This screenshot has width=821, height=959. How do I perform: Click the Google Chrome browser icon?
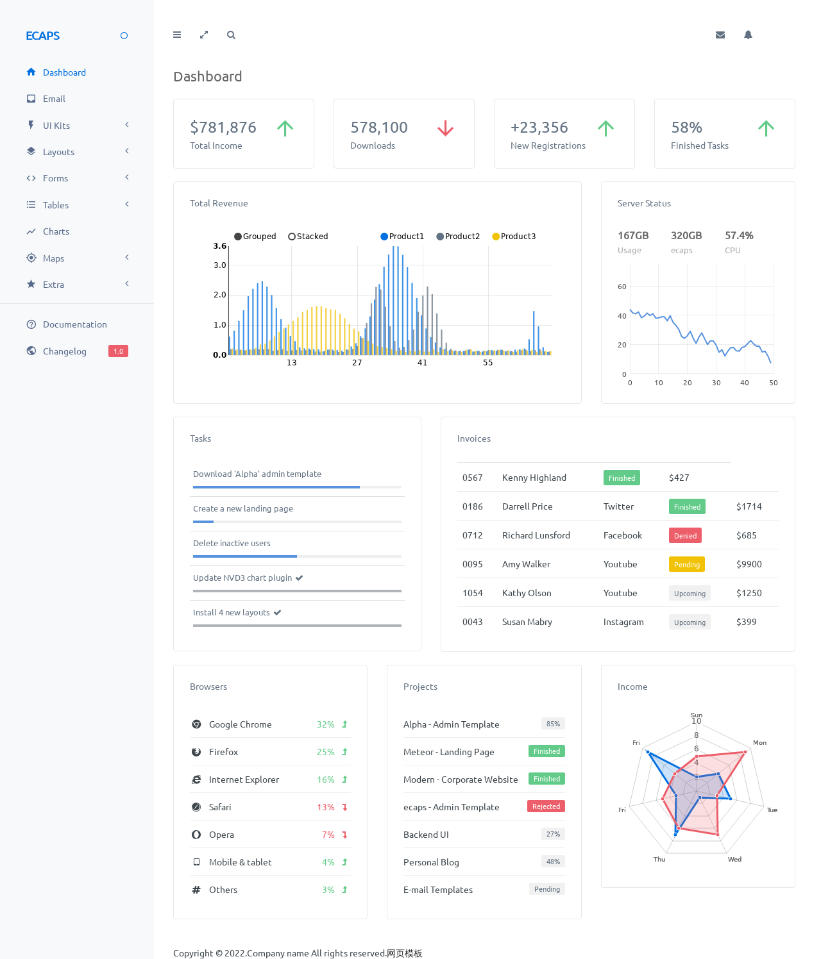click(x=196, y=724)
